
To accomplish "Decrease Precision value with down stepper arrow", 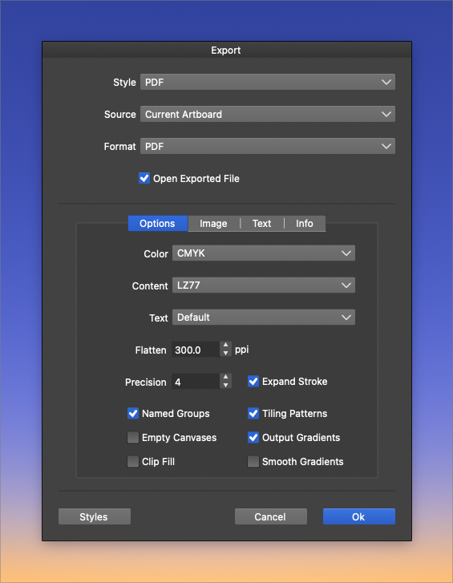I will (225, 386).
